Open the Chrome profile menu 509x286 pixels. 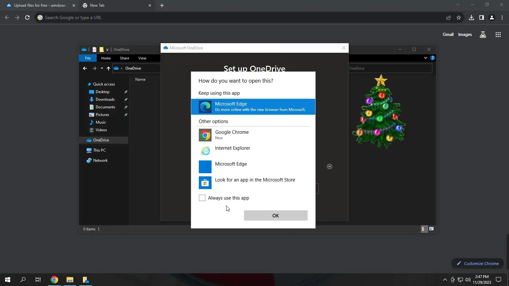click(492, 17)
